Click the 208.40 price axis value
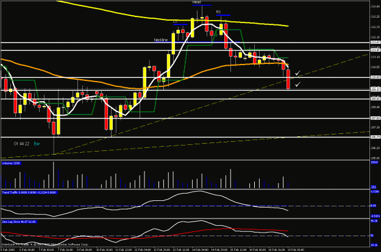Viewport: 381px width, 252px height. [x=375, y=107]
